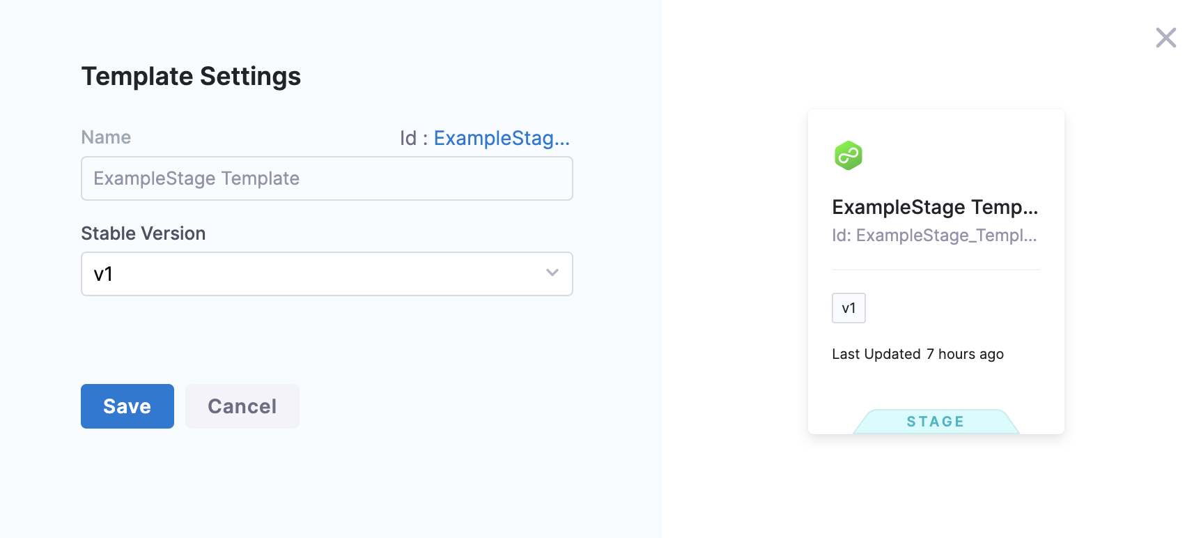Select the v1 version badge on card
This screenshot has height=538, width=1201.
pyautogui.click(x=849, y=308)
